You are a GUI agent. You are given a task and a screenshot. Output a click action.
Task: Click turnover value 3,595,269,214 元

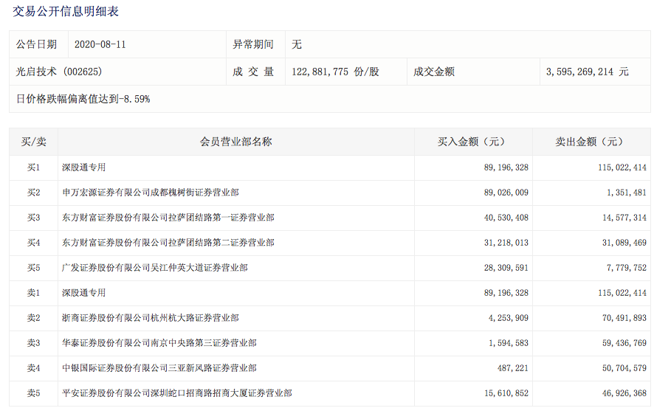(588, 72)
